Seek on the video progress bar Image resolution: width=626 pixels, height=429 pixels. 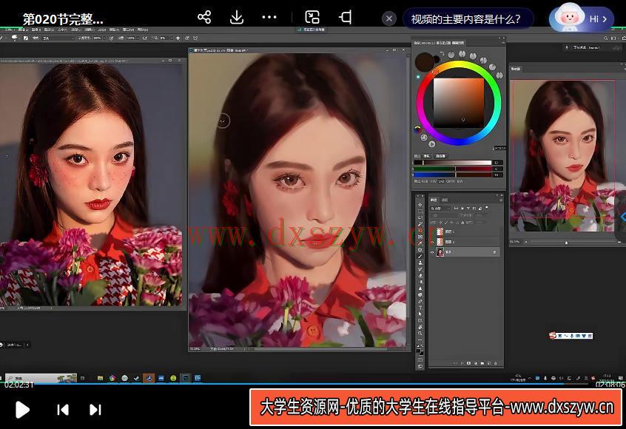coord(313,384)
